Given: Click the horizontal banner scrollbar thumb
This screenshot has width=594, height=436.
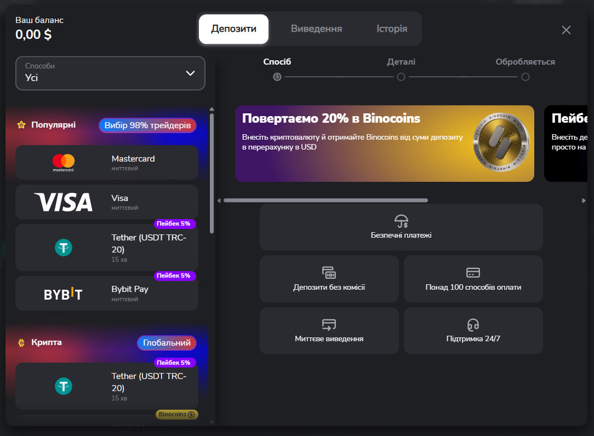Looking at the screenshot, I should point(325,200).
